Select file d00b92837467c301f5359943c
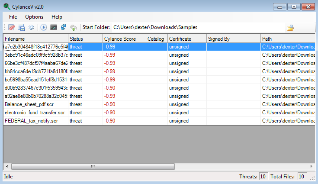This screenshot has height=184, width=318. (x=35, y=88)
